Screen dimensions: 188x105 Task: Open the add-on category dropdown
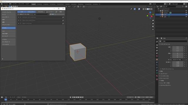point(41,14)
